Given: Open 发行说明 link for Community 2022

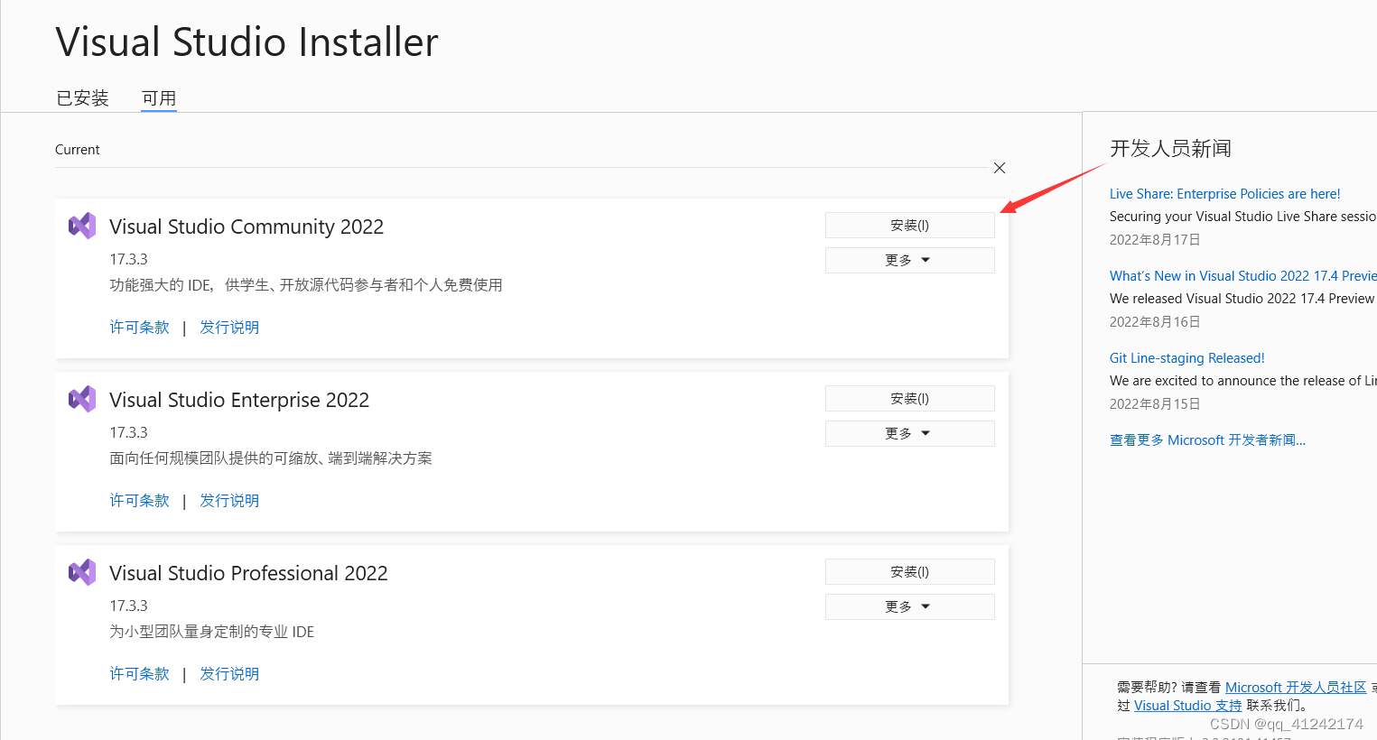Looking at the screenshot, I should 229,328.
